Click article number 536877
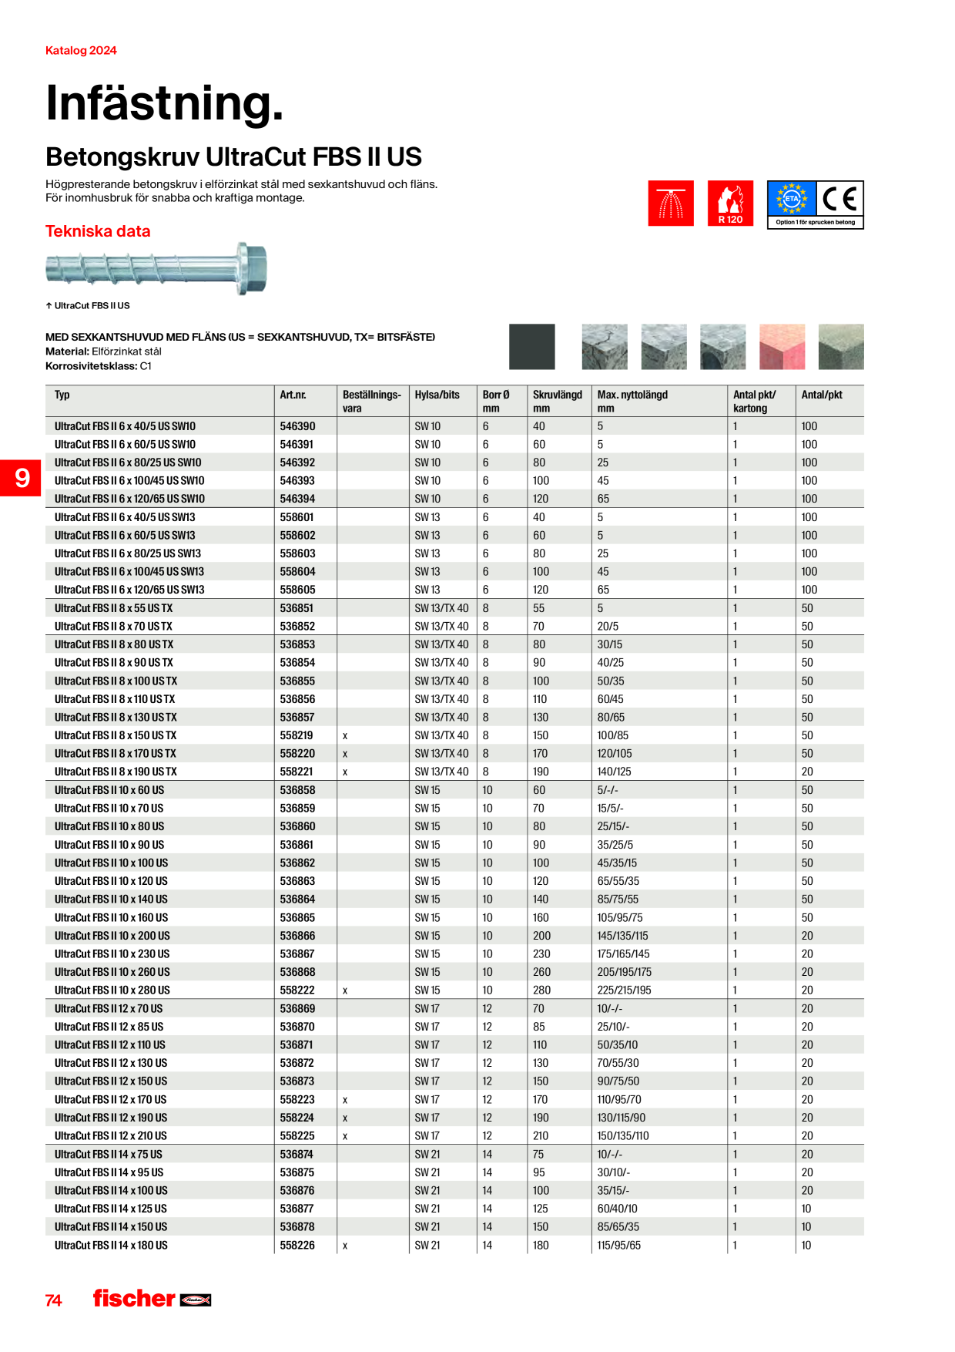 (297, 1209)
